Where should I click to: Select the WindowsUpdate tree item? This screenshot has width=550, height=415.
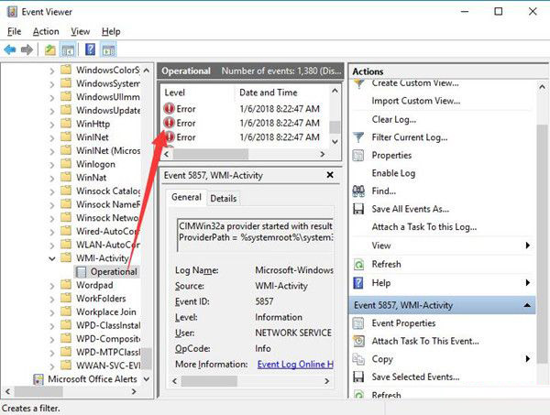tap(108, 111)
